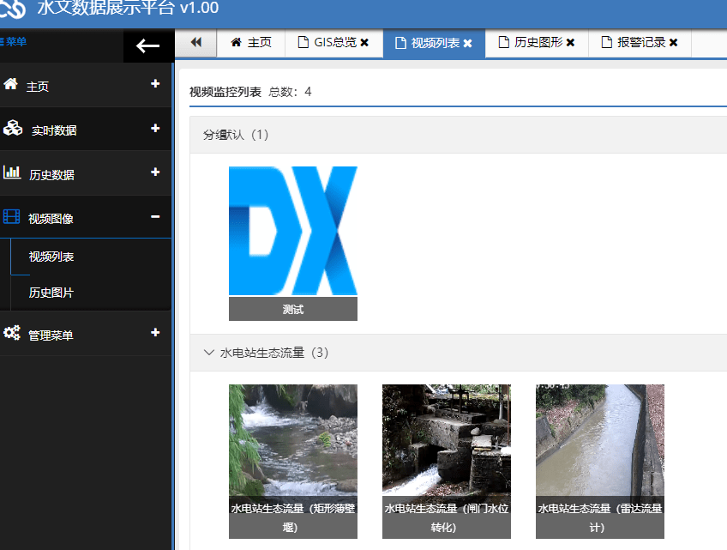Open the 实时数据 sidebar menu
727x550 pixels.
tap(86, 129)
